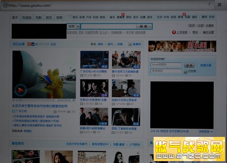Click the small play icon on the player control bar
This screenshot has width=227, height=163.
pyautogui.click(x=14, y=100)
